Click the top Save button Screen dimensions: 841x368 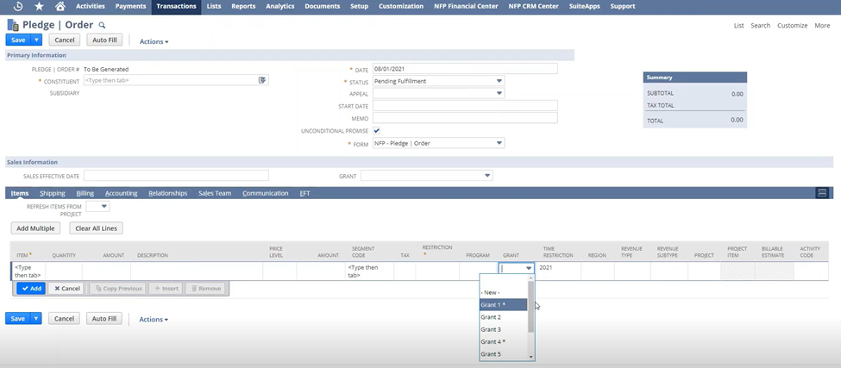click(x=18, y=40)
